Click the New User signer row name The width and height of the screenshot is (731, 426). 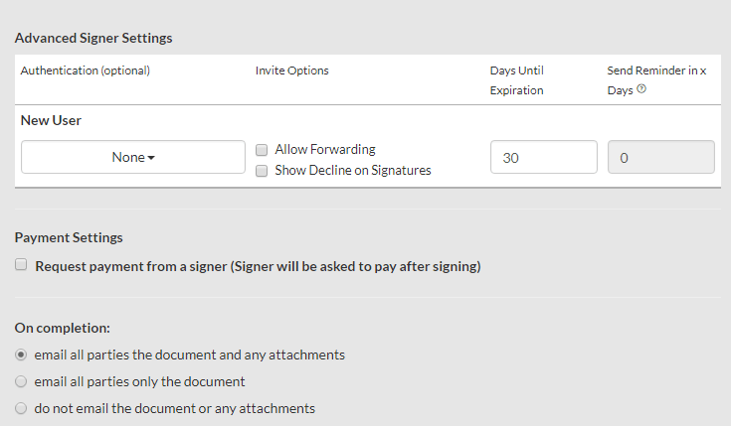pos(51,120)
